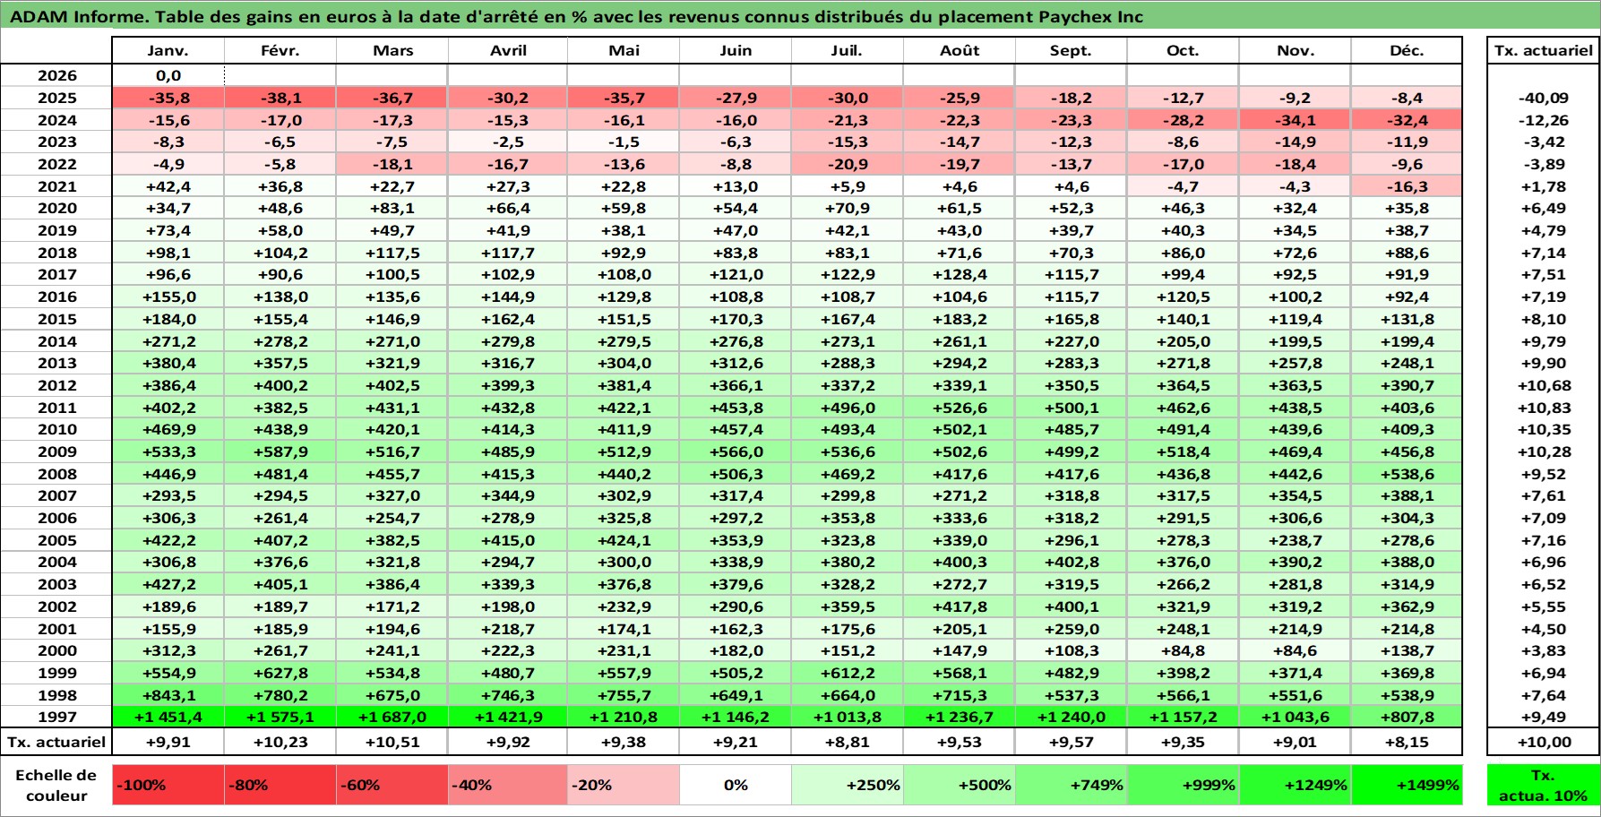Screen dimensions: 1601x817
Task: Click the +1 687,0 cell for March 1997
Action: coord(392,717)
